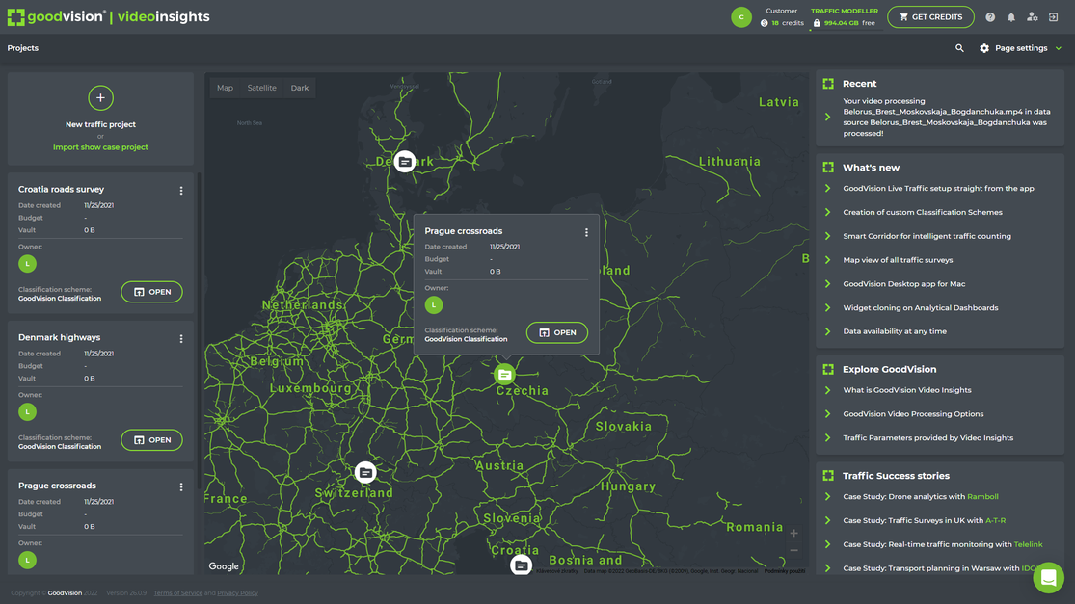Switch map to Dark view
The height and width of the screenshot is (604, 1075).
300,88
